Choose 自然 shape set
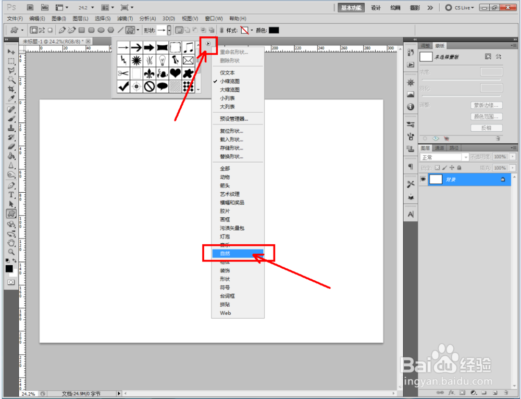Viewport: 521px width, 399px height. (x=238, y=254)
